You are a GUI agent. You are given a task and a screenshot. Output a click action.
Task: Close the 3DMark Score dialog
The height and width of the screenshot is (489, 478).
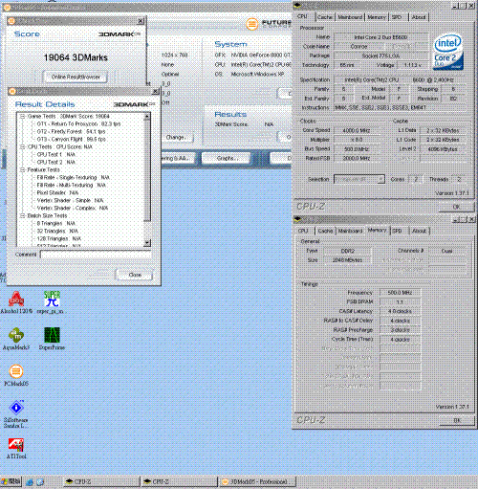(141, 21)
